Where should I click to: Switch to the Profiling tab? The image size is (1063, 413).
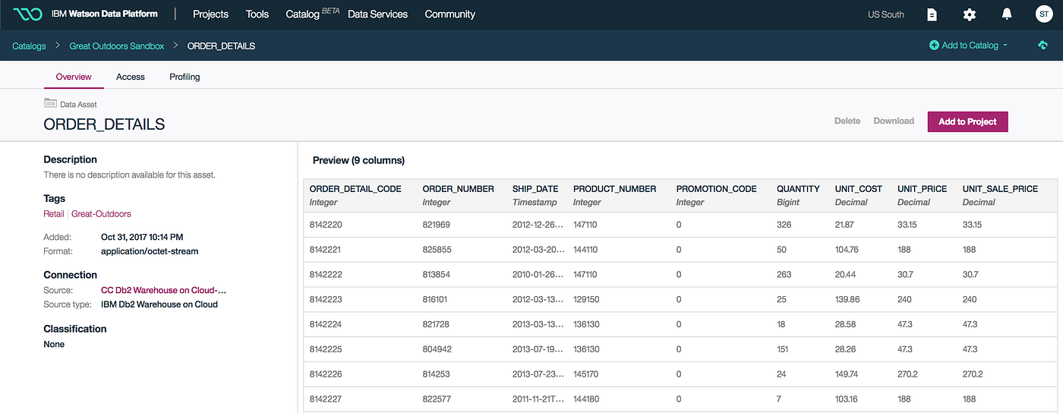[x=185, y=77]
